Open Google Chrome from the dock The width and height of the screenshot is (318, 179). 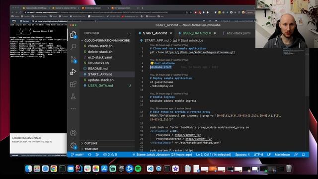(x=54, y=169)
